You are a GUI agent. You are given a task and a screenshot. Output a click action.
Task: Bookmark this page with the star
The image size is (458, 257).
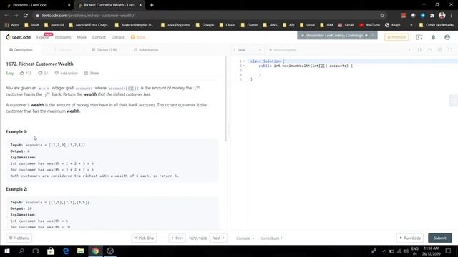pos(382,16)
